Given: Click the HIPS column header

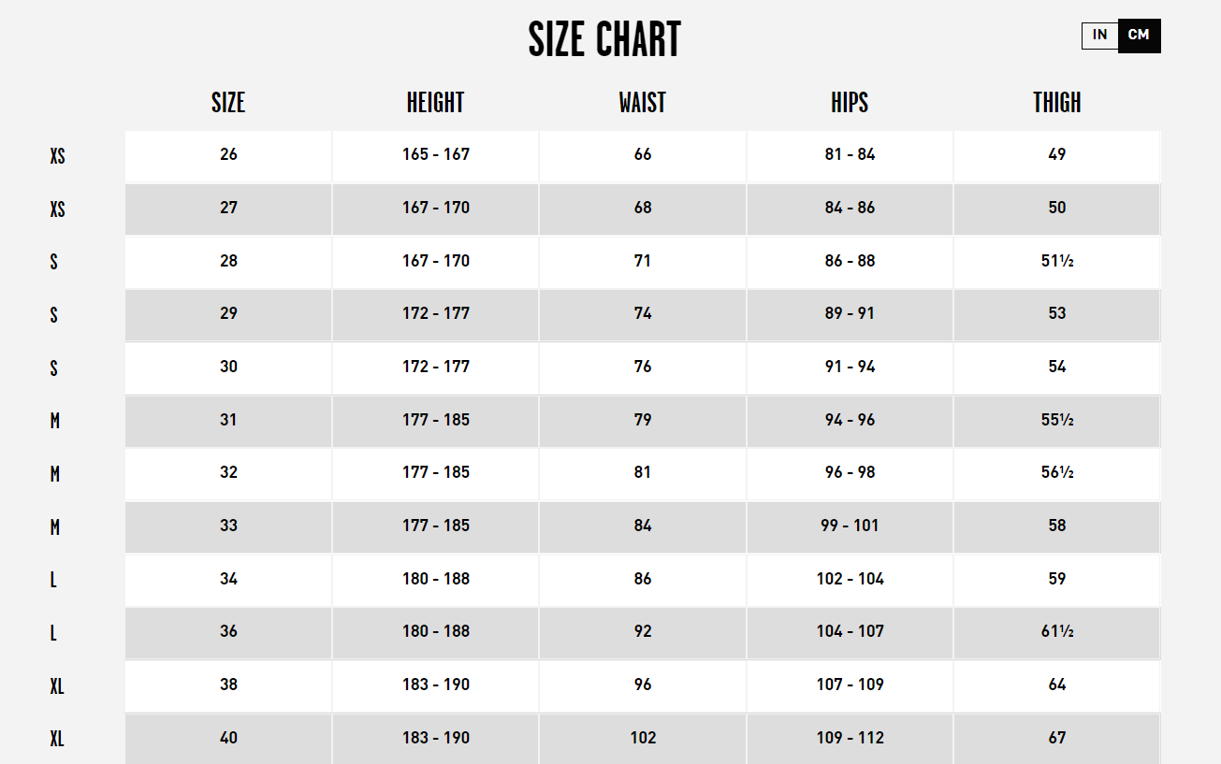Looking at the screenshot, I should pyautogui.click(x=850, y=102).
